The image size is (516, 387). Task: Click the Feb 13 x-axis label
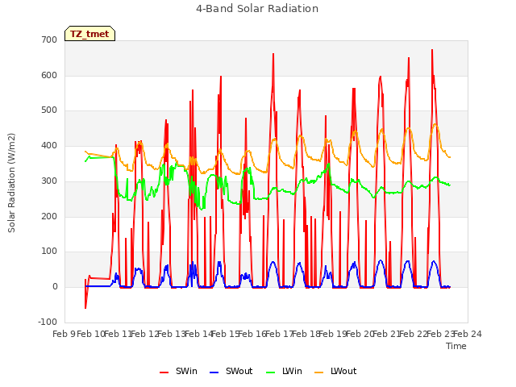click(172, 334)
